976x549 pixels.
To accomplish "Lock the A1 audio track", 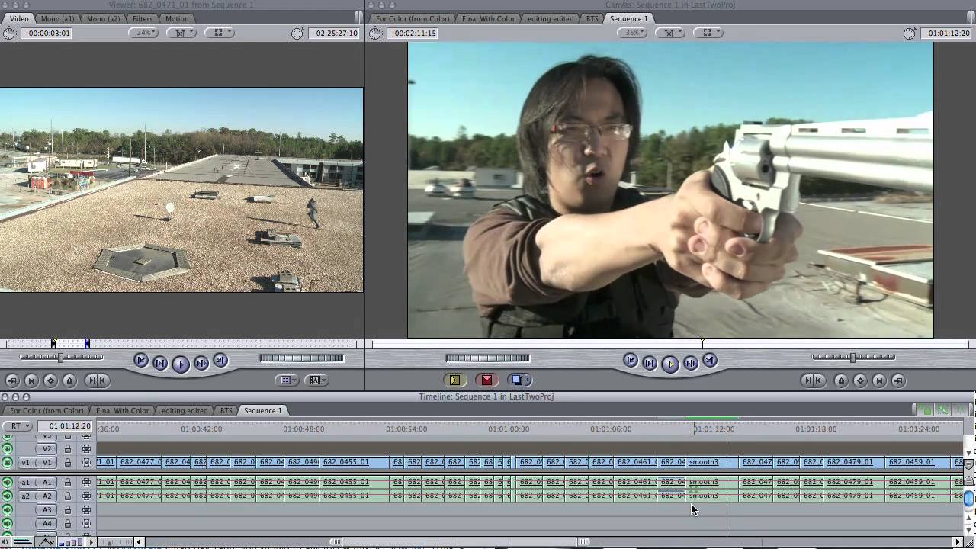I will point(68,482).
